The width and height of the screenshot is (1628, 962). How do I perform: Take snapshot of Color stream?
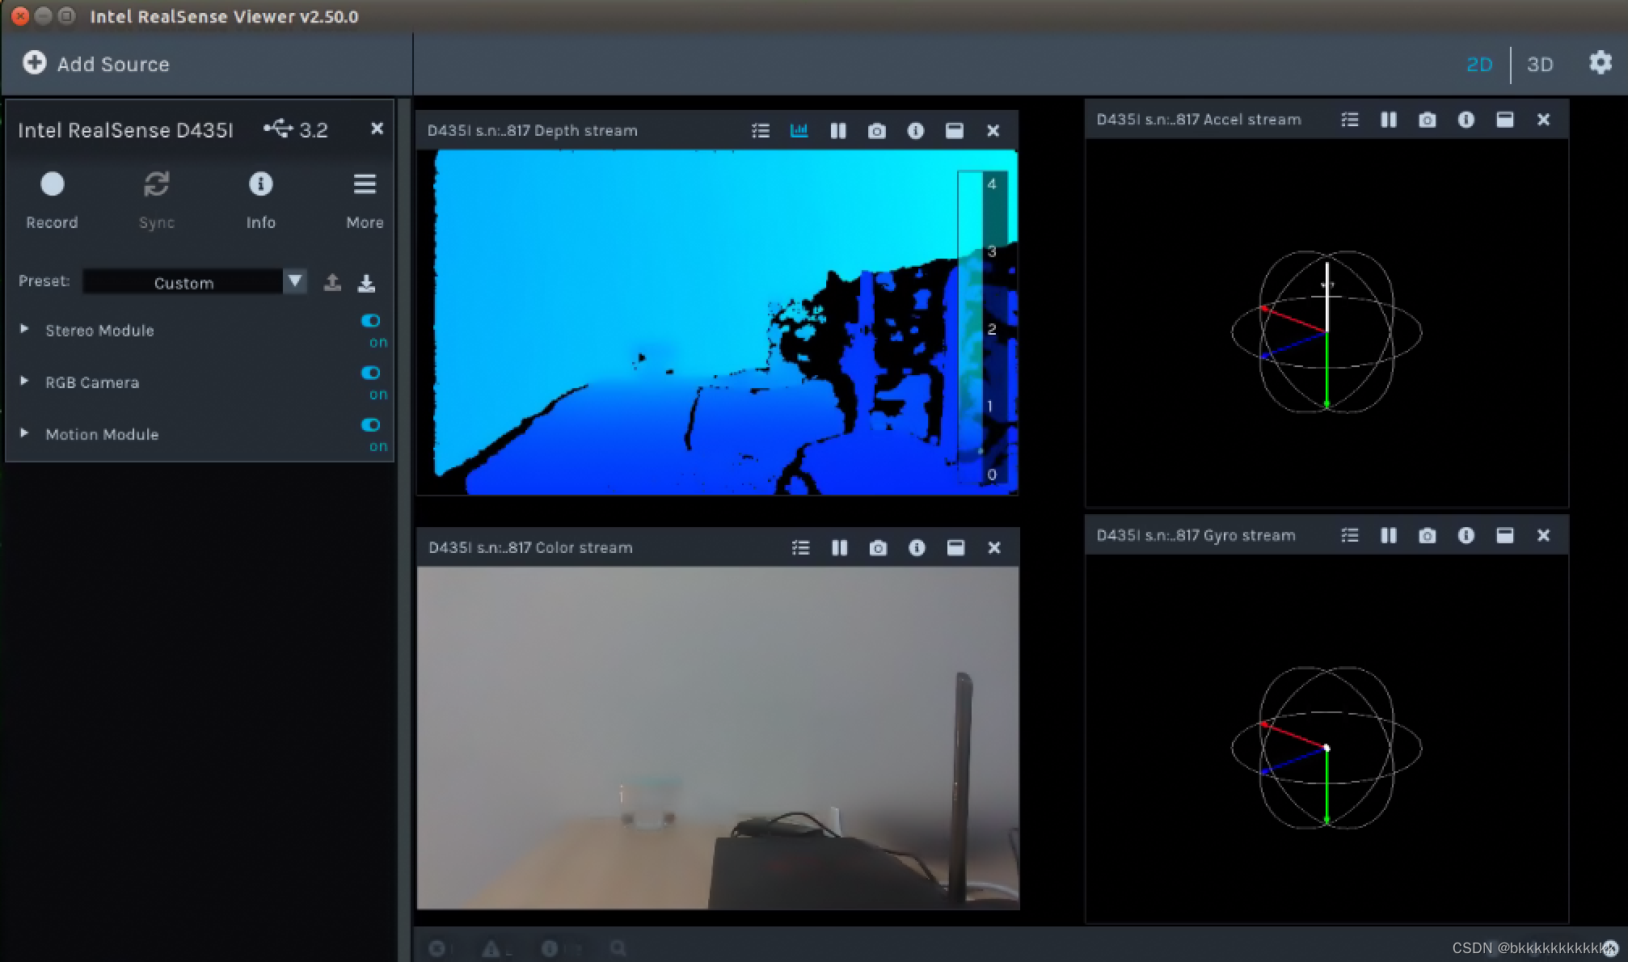click(878, 547)
